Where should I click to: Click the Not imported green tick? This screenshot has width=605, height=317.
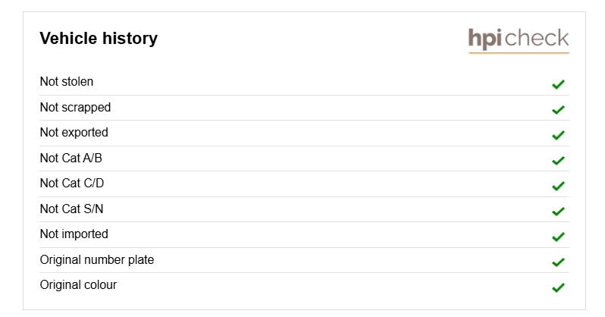559,237
